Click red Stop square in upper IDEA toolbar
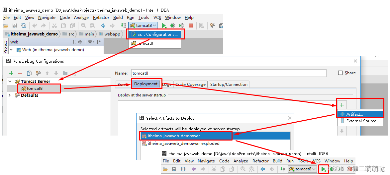Screen dimensions: 390x175 [x=191, y=25]
